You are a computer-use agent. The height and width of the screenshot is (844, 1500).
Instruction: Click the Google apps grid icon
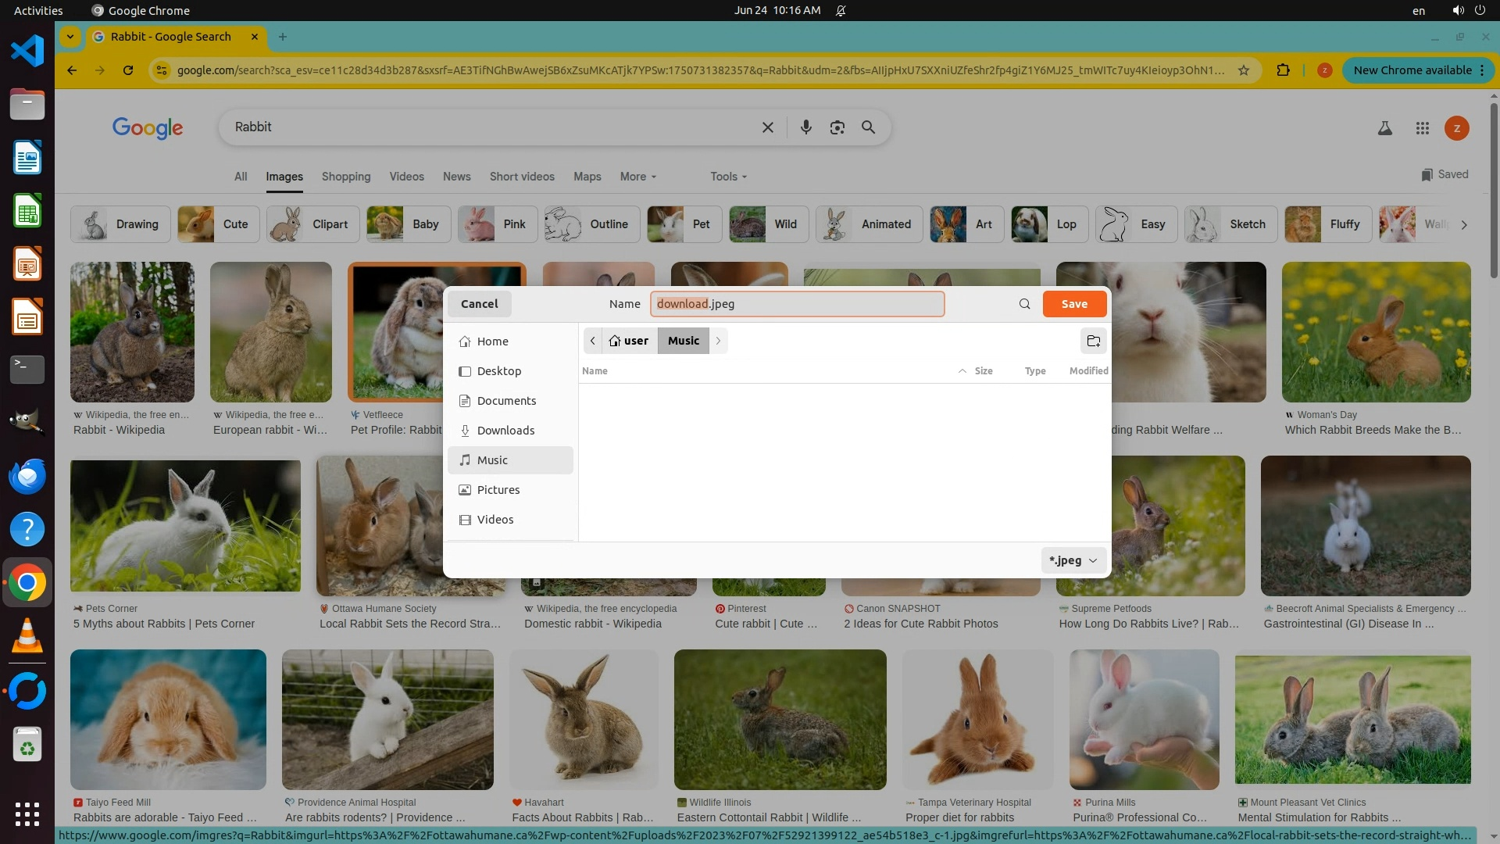[1422, 128]
